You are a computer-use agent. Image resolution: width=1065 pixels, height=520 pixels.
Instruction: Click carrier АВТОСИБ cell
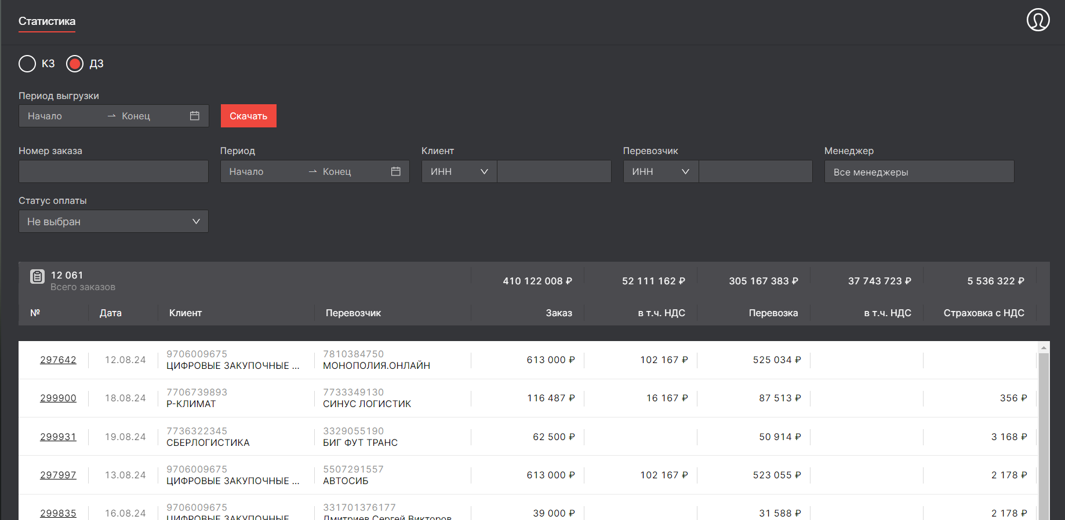[x=346, y=481]
